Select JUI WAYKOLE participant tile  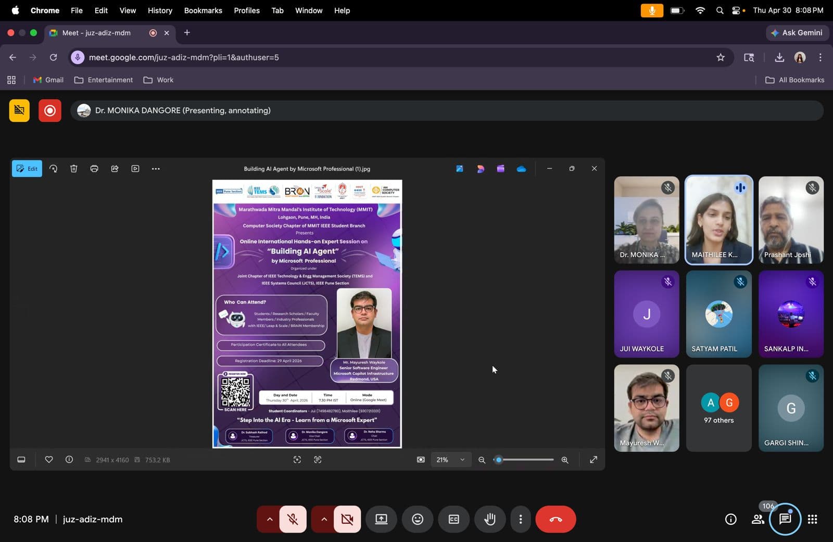[x=647, y=314]
